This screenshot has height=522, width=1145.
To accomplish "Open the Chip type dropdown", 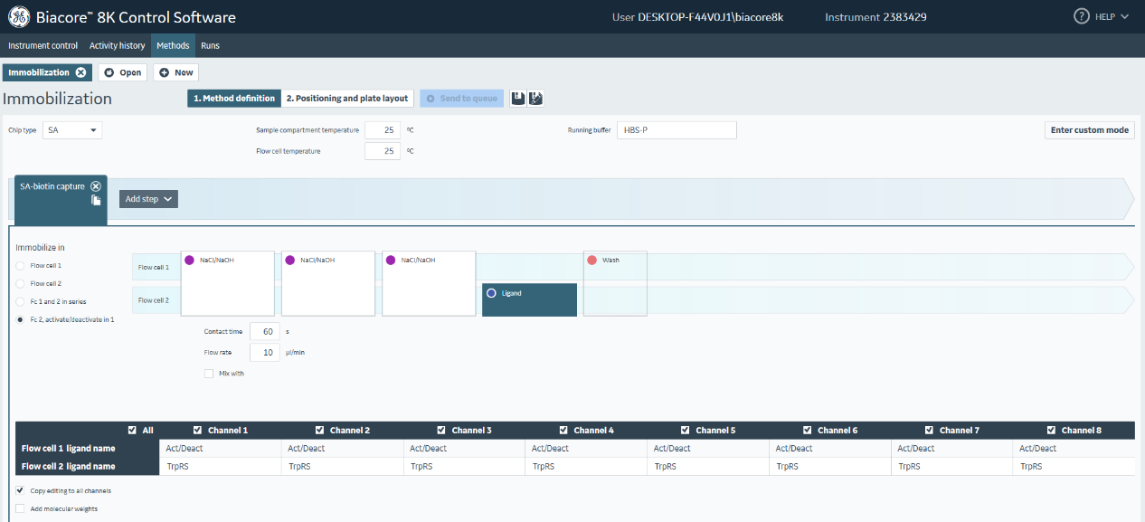I will 73,130.
